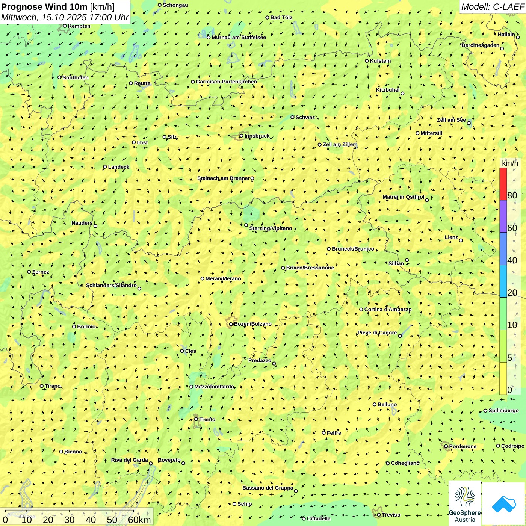Click the Spilimbergo location marker
Viewport: 526px width, 526px height.
(x=485, y=411)
